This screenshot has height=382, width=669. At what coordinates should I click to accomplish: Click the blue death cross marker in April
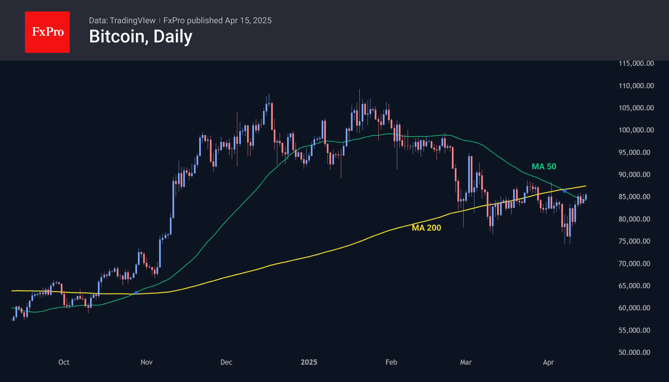[x=565, y=191]
